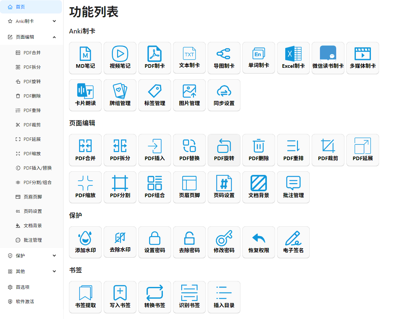This screenshot has height=319, width=401.
Task: Open the MD笔记 card-making tool
Action: (x=85, y=58)
